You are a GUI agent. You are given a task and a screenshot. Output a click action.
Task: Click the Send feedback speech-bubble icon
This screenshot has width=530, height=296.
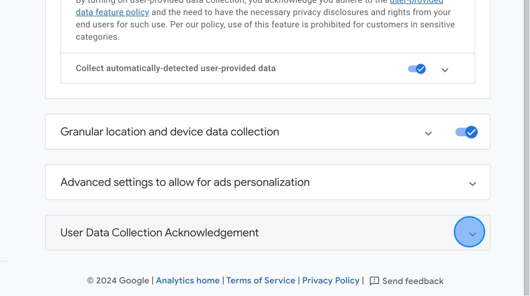[373, 280]
